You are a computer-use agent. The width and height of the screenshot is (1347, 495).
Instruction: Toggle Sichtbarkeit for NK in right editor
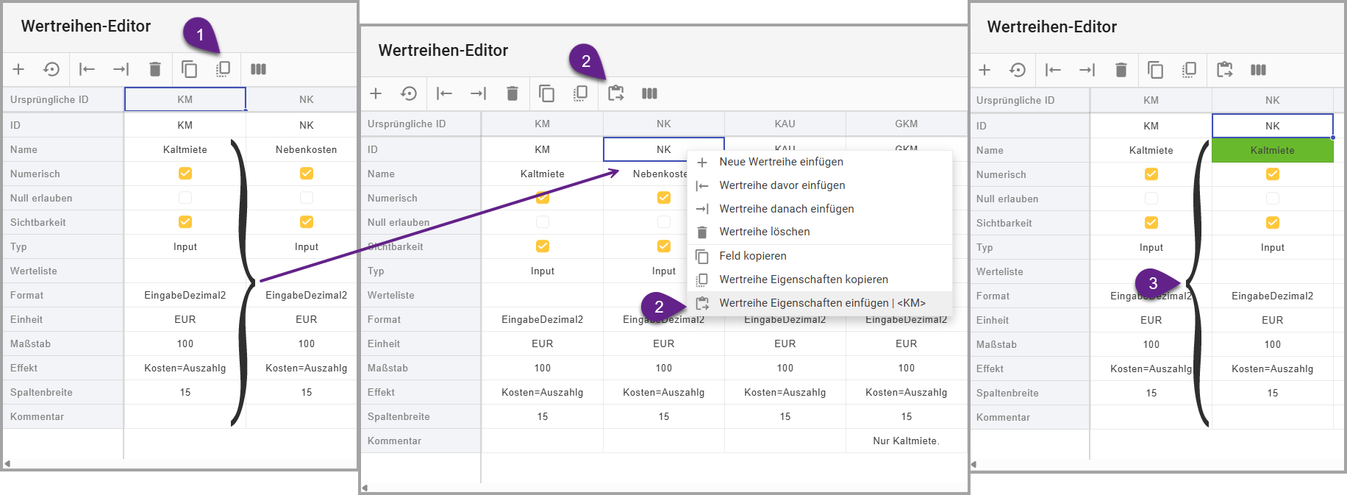coord(1273,223)
